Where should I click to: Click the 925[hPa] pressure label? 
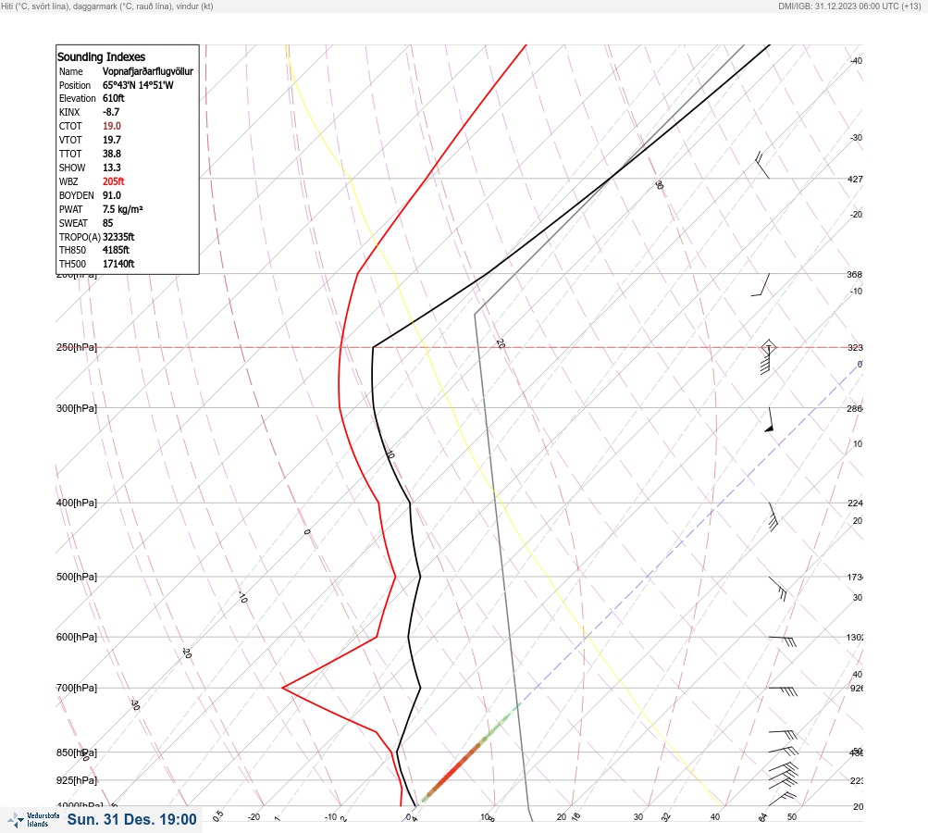[x=77, y=780]
